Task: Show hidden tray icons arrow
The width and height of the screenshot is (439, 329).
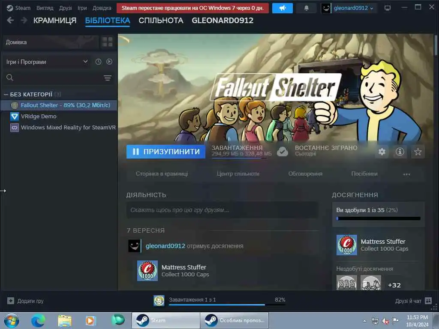Action: pos(364,321)
